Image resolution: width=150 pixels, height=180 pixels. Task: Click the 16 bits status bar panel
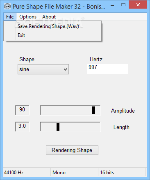coord(122,173)
